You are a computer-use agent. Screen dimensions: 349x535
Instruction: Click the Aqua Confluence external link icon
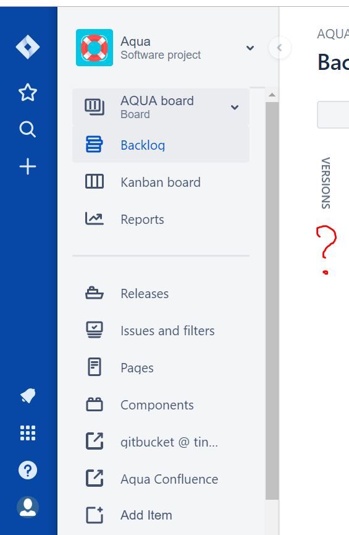tap(95, 477)
